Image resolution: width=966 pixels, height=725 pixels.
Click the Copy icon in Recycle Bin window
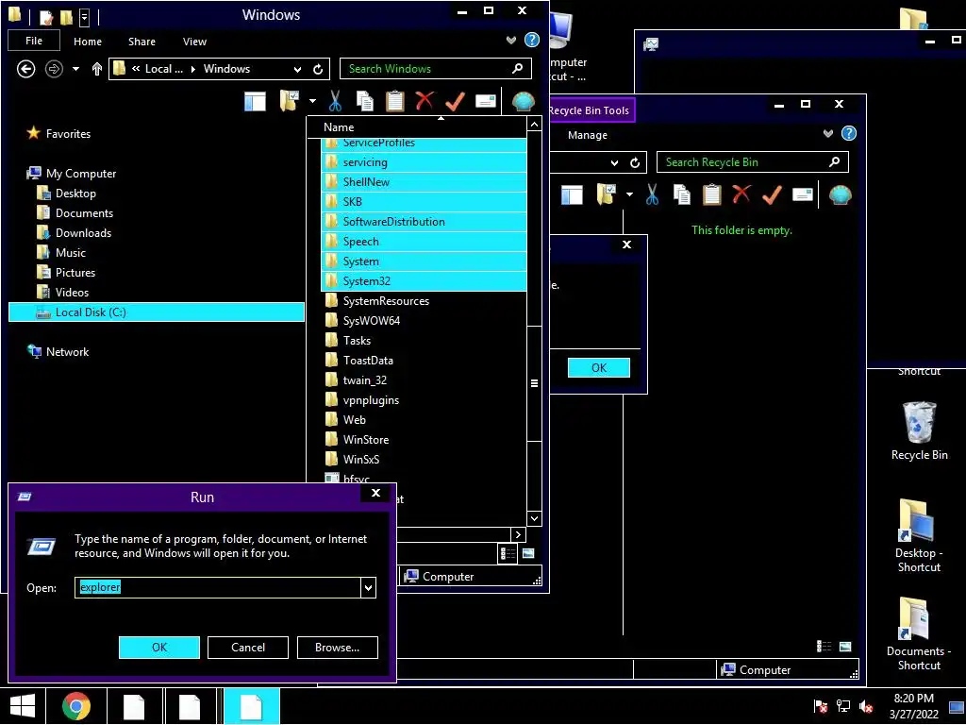(682, 194)
